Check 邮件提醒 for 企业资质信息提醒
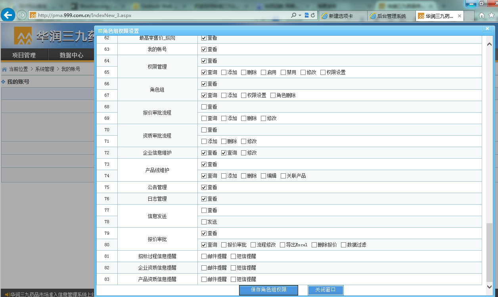The width and height of the screenshot is (498, 297). pyautogui.click(x=204, y=268)
